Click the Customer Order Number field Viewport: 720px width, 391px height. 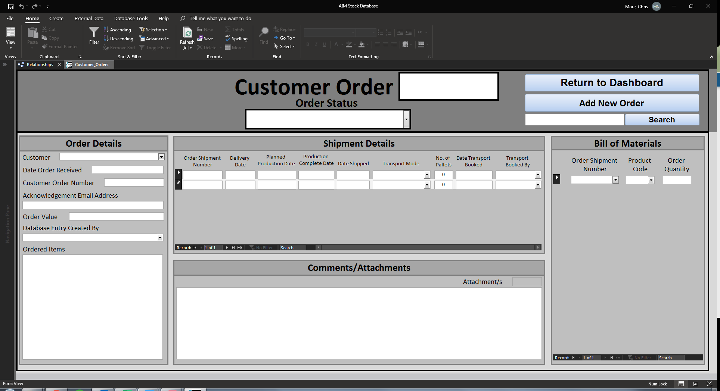tap(134, 183)
